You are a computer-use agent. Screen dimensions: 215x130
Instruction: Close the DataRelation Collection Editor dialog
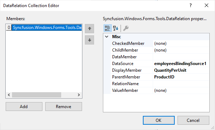pos(207,6)
